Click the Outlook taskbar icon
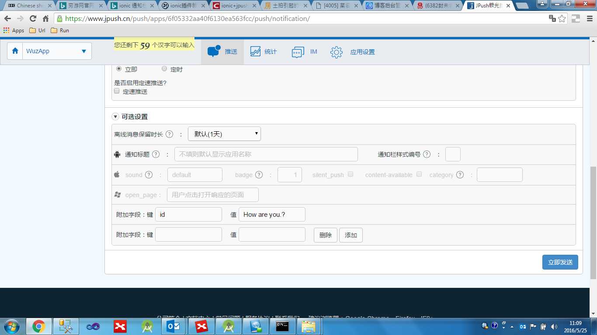The image size is (597, 335). [174, 326]
